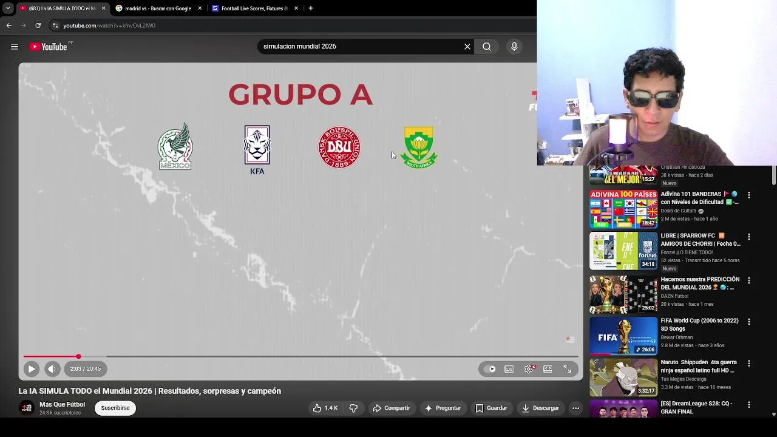Open FIFA World Cup 8D Songs thumbnail

623,336
